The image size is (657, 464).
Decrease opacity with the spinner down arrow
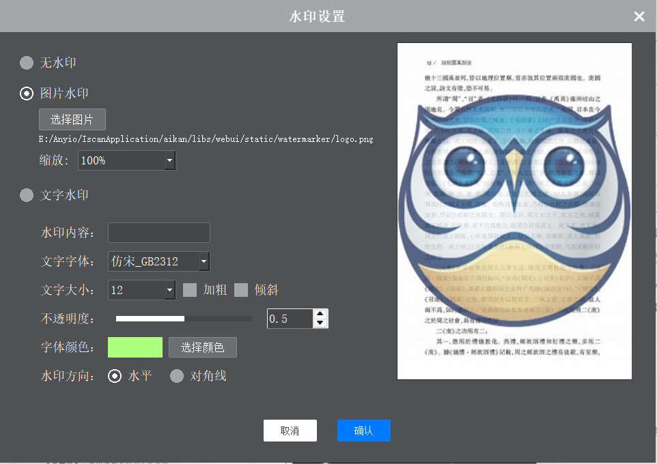tap(320, 323)
